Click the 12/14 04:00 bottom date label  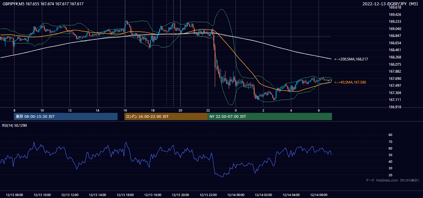pyautogui.click(x=291, y=195)
